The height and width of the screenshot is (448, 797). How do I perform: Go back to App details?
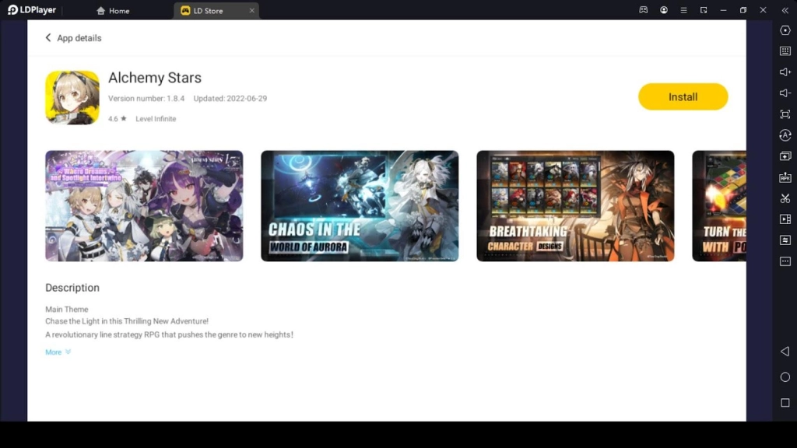click(x=73, y=37)
